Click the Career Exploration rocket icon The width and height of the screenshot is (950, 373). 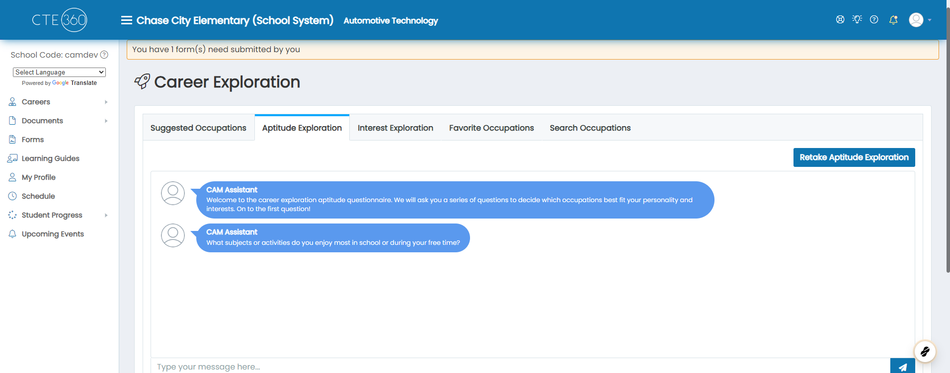click(x=142, y=81)
